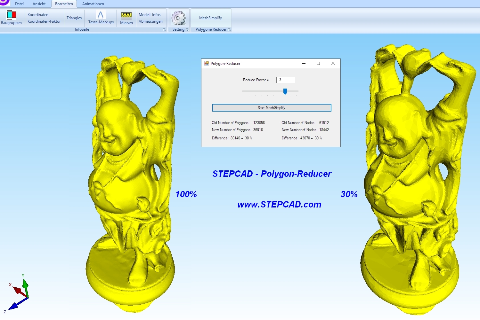Switch to the Ansicht tab

(x=39, y=4)
